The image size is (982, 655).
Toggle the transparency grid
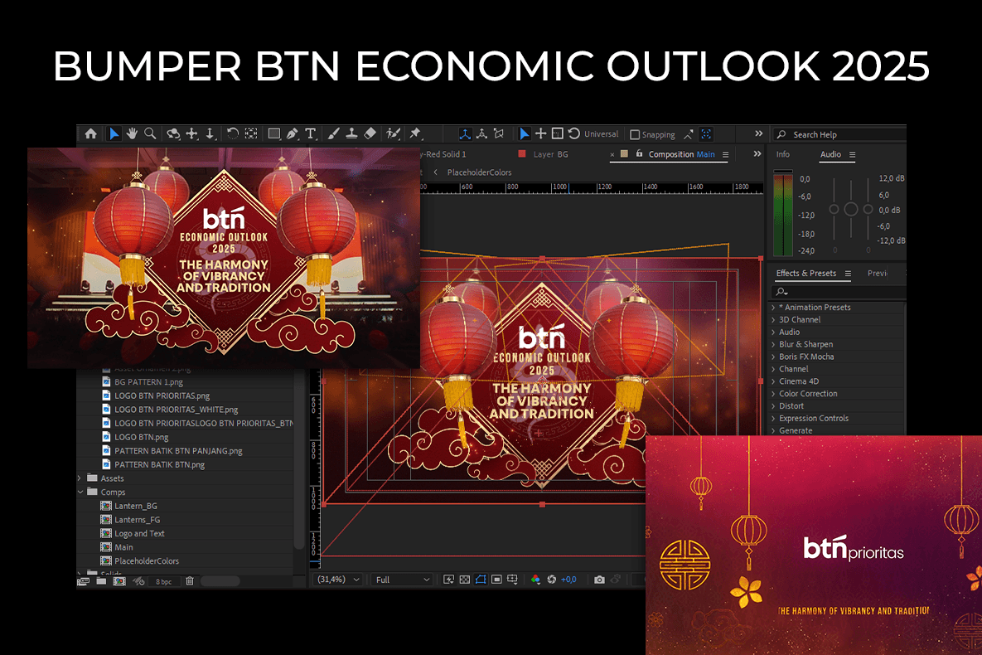465,580
